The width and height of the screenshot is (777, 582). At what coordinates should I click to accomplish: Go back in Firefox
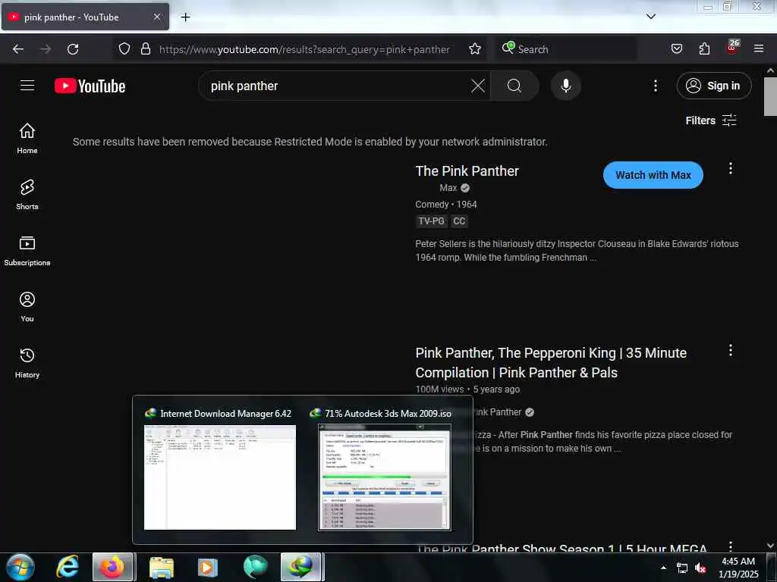[18, 49]
